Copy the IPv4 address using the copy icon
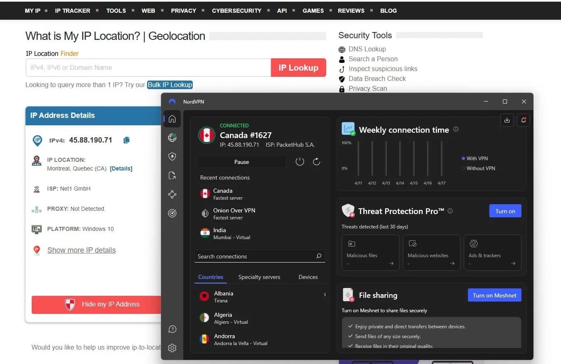 126,140
